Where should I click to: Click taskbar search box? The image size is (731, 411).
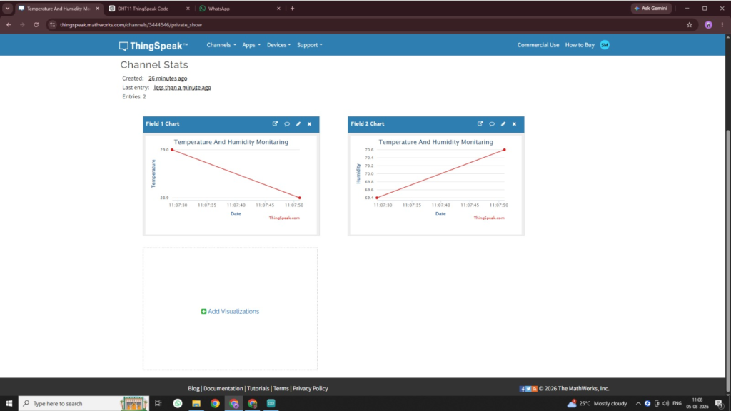(x=84, y=404)
